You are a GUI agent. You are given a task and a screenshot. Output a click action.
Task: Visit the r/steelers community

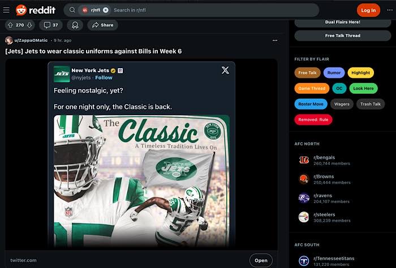coord(324,214)
